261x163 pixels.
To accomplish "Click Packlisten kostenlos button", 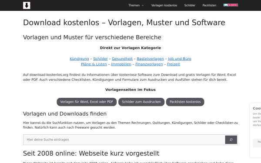I will pos(185,102).
